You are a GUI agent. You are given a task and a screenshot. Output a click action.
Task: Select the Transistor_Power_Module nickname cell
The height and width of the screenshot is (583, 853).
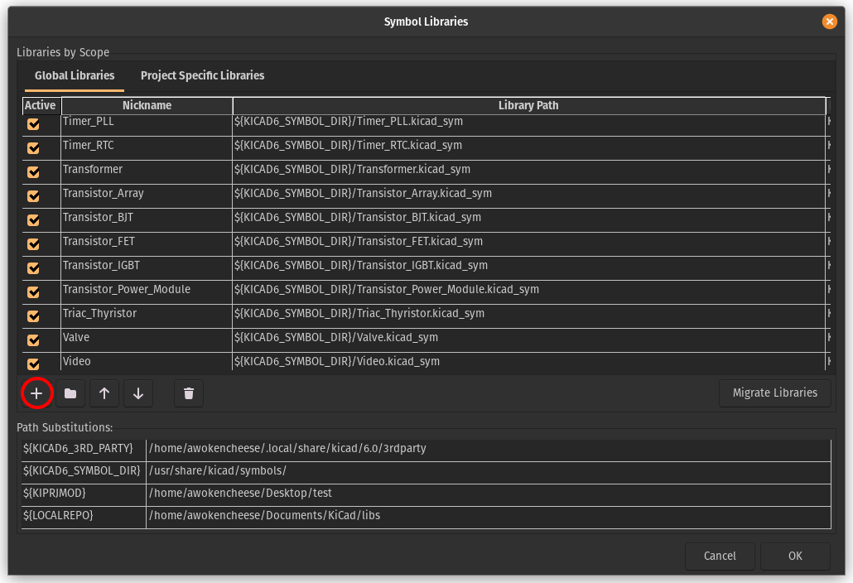point(147,291)
